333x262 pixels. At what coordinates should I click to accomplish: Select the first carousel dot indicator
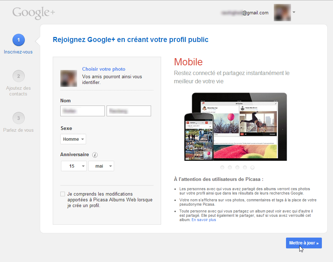point(222,167)
